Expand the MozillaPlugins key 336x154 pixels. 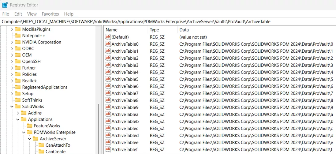[x=12, y=29]
